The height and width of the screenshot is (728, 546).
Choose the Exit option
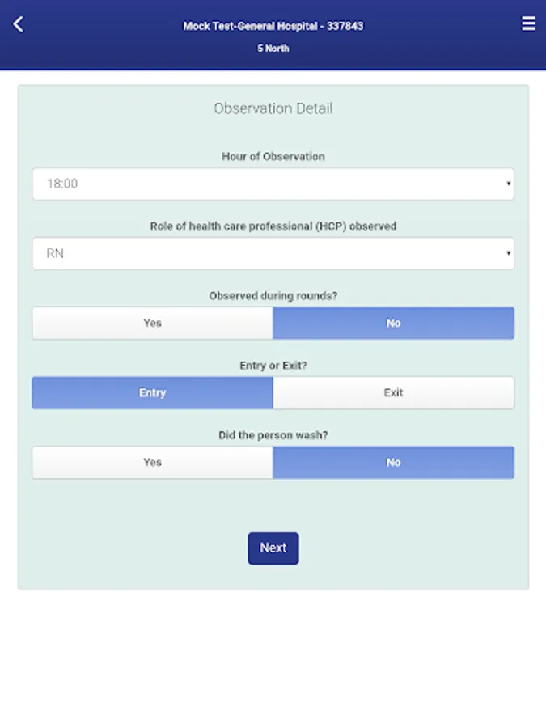393,392
